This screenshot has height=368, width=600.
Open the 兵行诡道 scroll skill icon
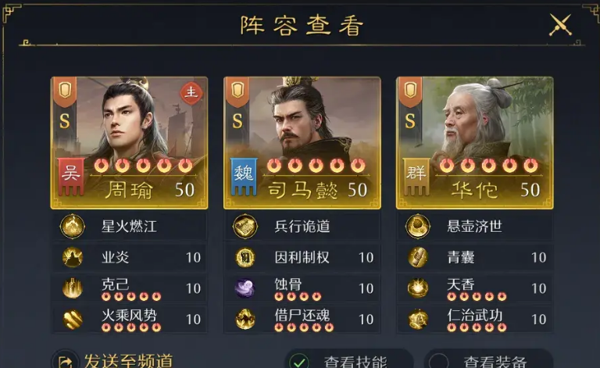(x=245, y=226)
